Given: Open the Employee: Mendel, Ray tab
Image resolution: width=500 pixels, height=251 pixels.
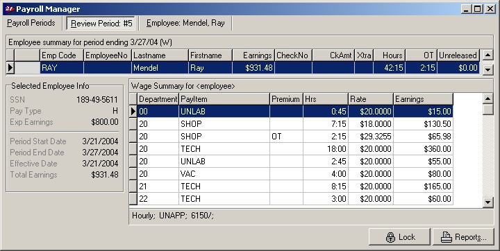Looking at the screenshot, I should click(185, 23).
